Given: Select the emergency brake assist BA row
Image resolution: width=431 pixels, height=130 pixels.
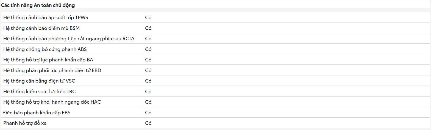Looking at the screenshot, I should (215, 60).
